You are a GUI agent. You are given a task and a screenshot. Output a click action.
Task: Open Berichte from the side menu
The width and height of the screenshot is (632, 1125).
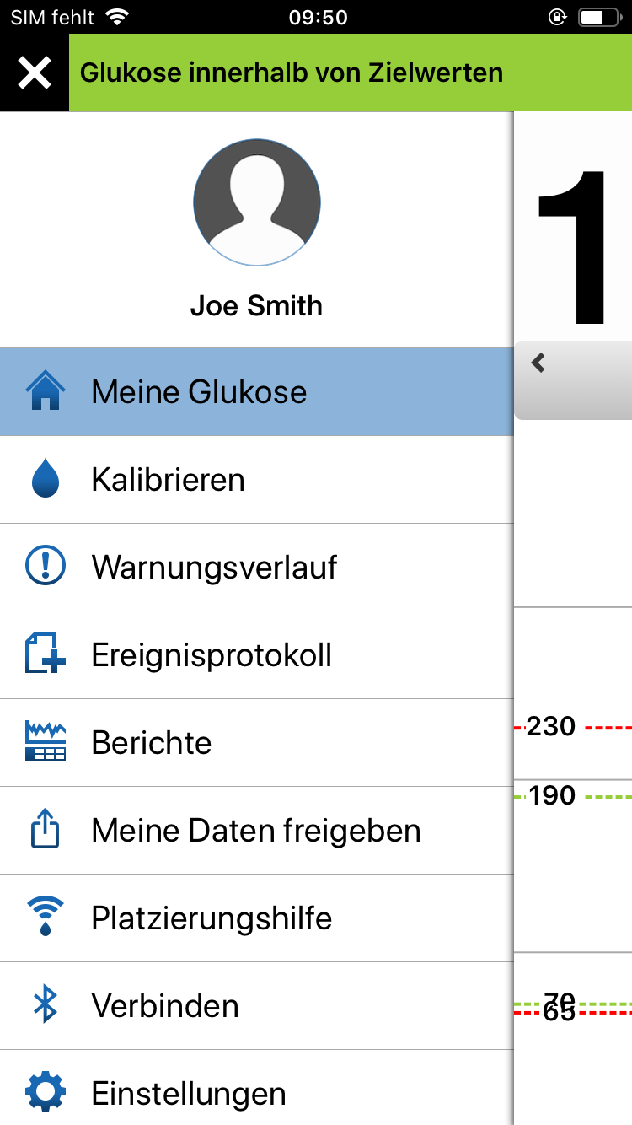point(152,743)
